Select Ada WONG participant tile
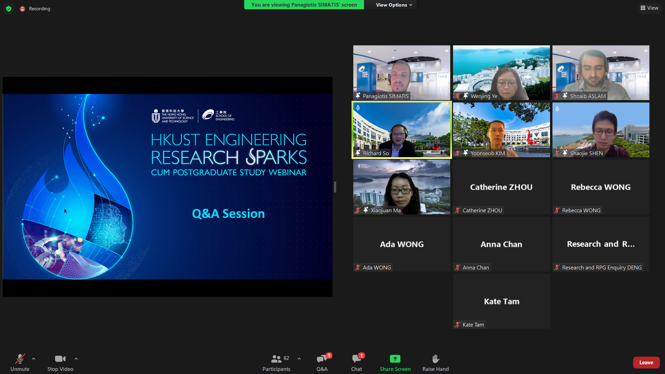The image size is (665, 374). [402, 244]
